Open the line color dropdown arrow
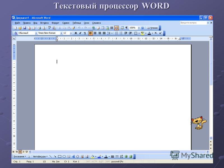The width and height of the screenshot is (224, 168). [102, 157]
